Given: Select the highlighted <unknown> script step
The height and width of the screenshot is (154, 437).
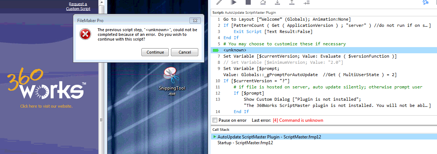Looking at the screenshot, I should pos(323,50).
